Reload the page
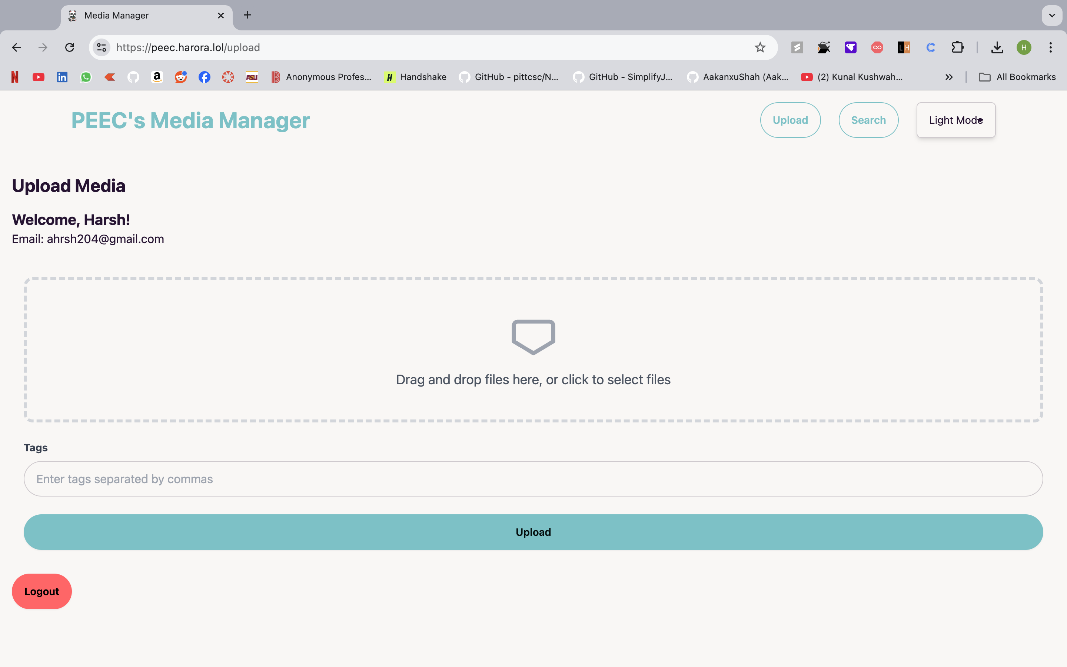 pos(70,47)
